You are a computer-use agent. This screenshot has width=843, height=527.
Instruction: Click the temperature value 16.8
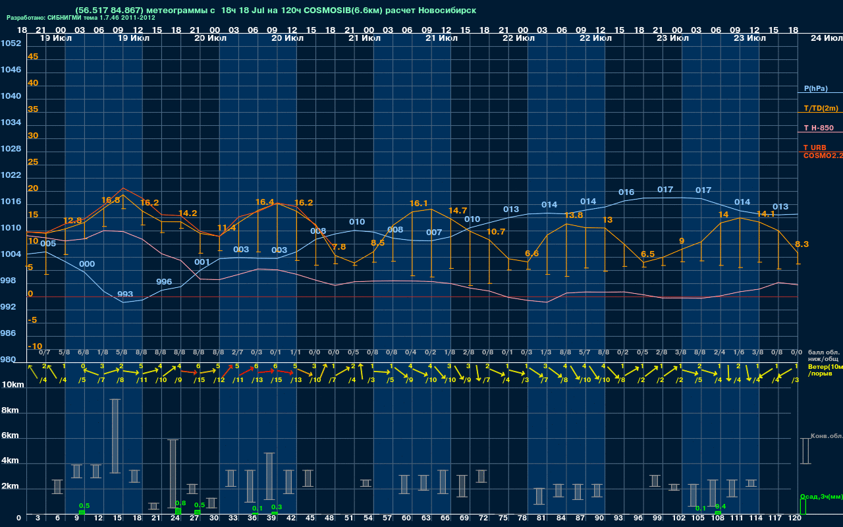111,200
